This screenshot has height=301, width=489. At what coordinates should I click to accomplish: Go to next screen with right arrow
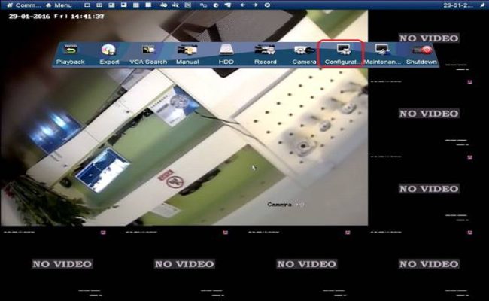point(255,5)
